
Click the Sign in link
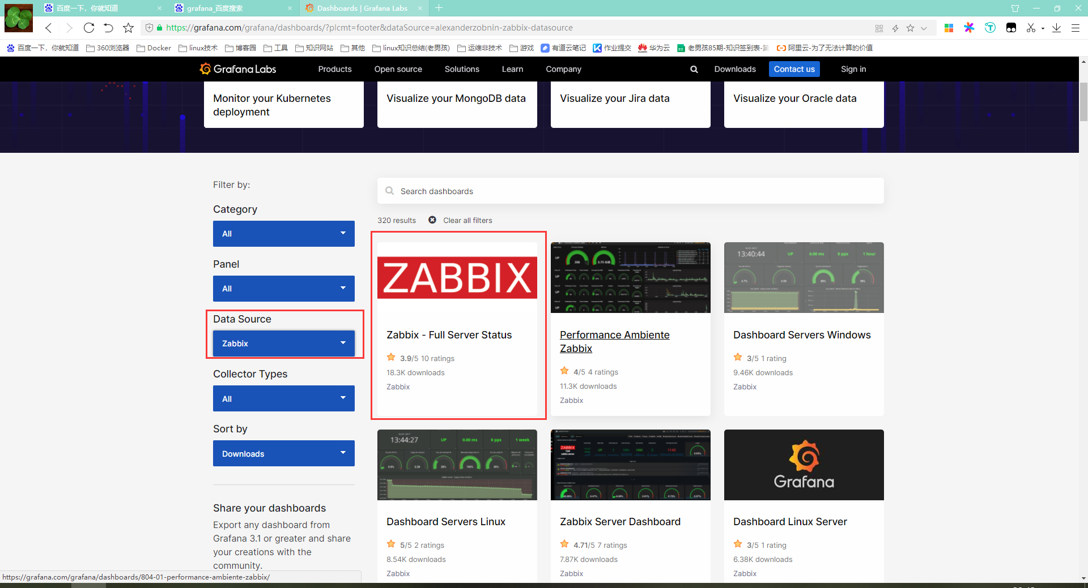[853, 69]
